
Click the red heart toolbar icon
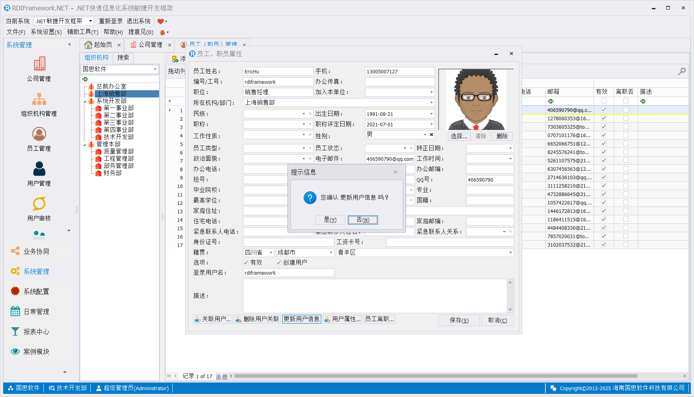pos(160,21)
